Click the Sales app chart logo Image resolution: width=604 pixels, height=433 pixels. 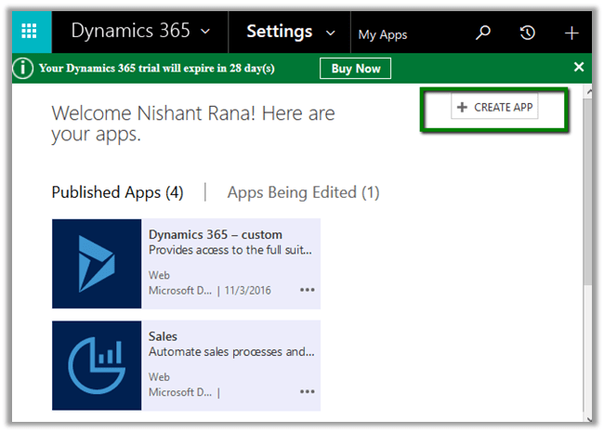(x=97, y=365)
